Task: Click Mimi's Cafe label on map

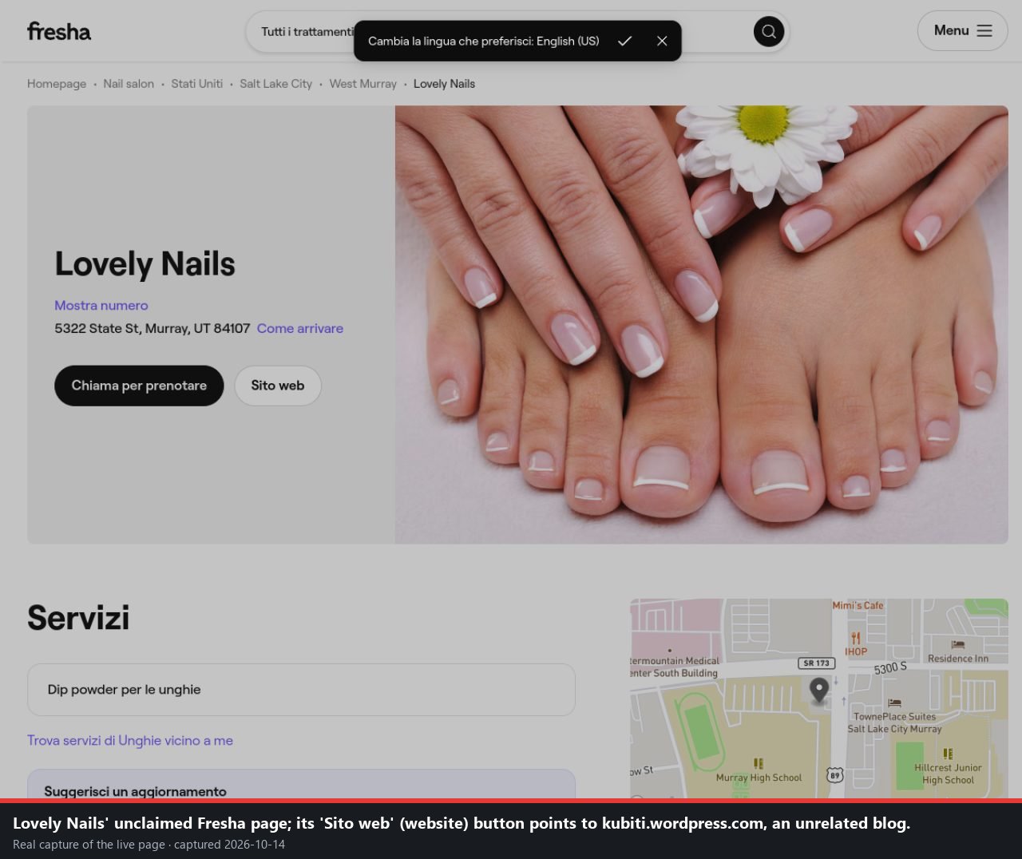Action: click(858, 605)
